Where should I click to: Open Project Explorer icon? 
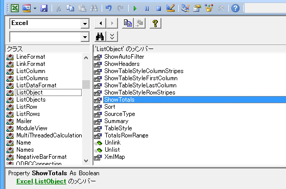tap(185, 8)
